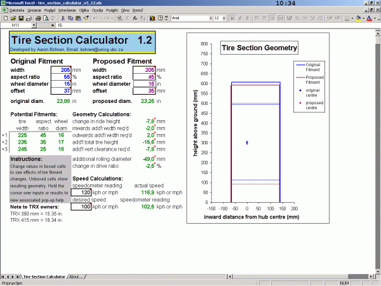Apply yellow Fill Color bucket
The height and width of the screenshot is (286, 381).
click(x=358, y=18)
